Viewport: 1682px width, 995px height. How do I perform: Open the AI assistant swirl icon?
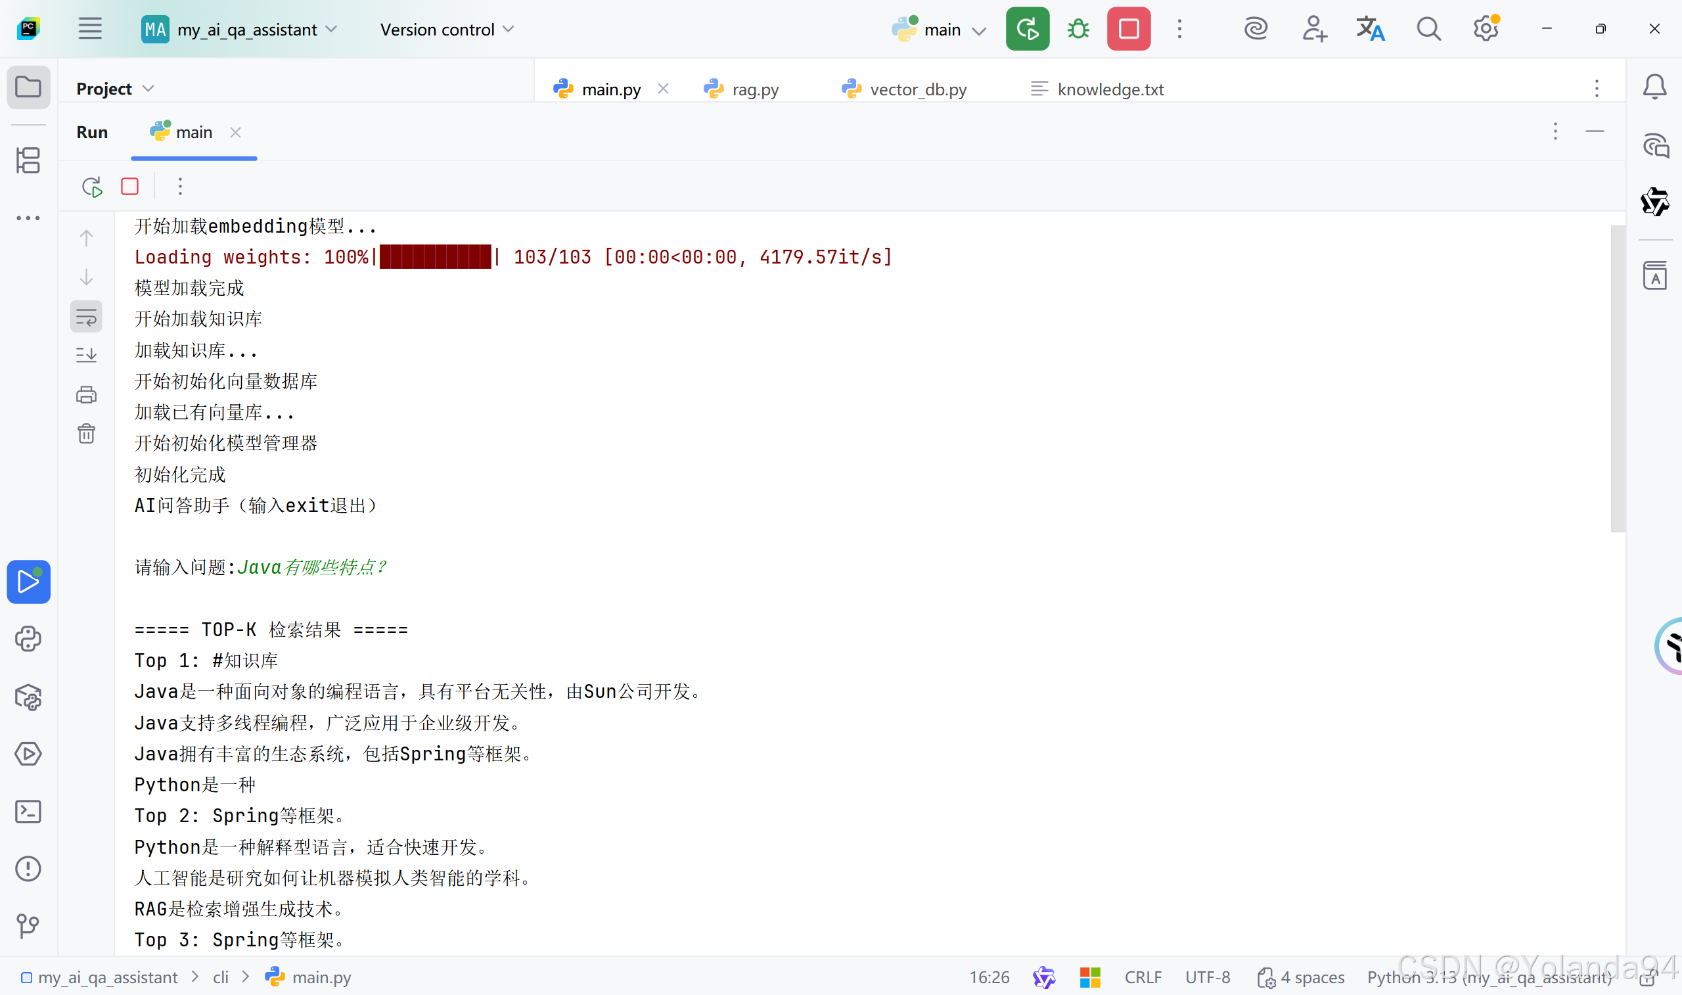click(1255, 29)
